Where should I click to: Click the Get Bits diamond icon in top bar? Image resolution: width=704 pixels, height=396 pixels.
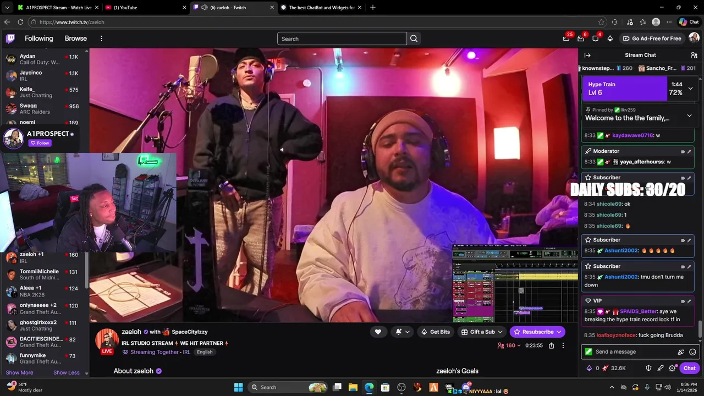point(610,38)
